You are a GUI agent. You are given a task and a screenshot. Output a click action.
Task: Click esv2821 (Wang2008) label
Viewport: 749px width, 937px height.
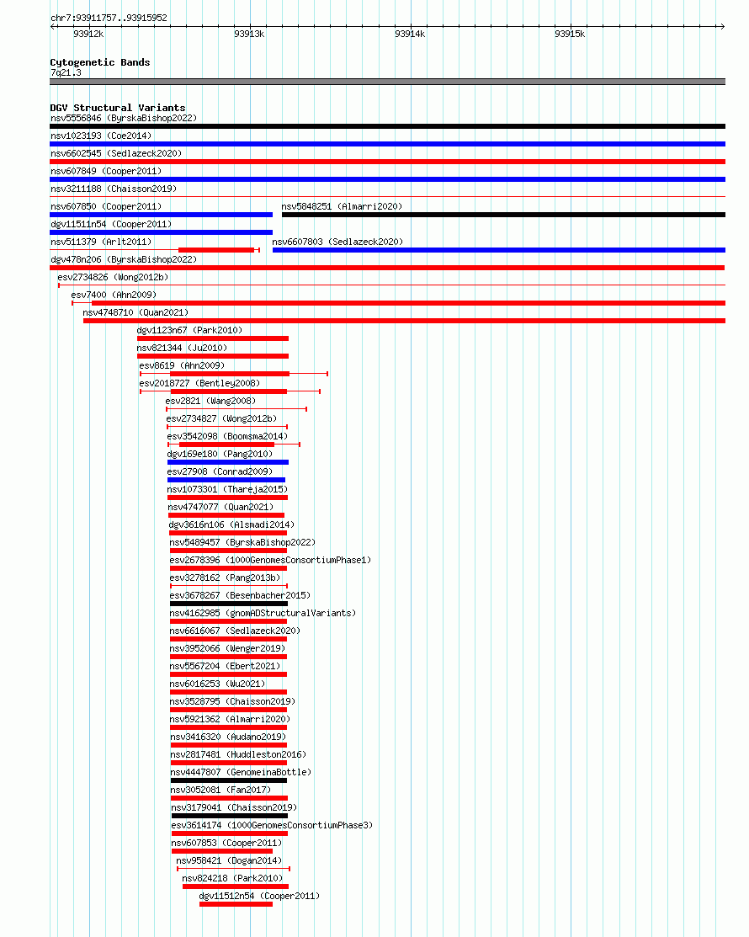(x=210, y=401)
